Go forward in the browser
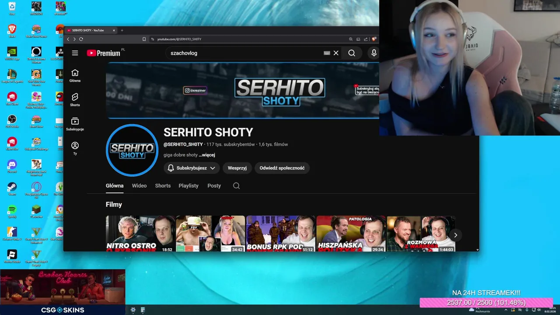Screen dimensions: 560x315 click(74, 39)
